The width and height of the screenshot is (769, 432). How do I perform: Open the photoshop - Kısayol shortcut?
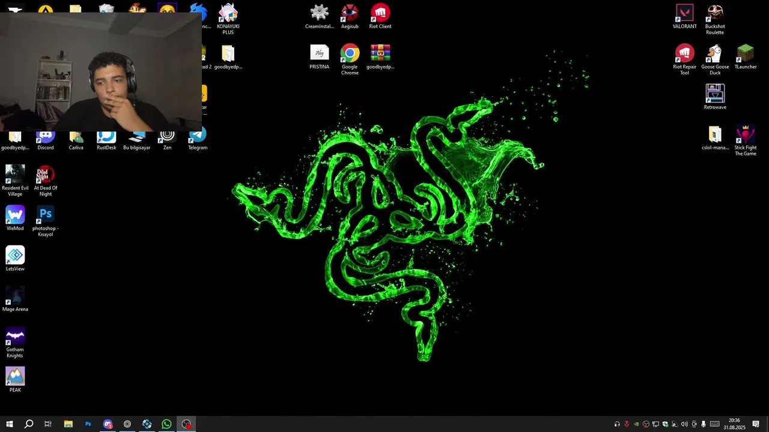(46, 221)
